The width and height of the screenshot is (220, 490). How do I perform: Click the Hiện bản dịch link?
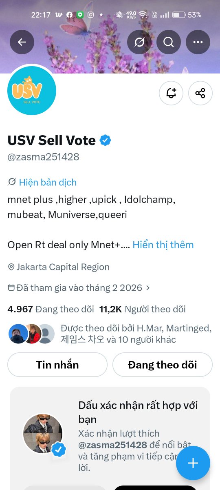point(48,182)
